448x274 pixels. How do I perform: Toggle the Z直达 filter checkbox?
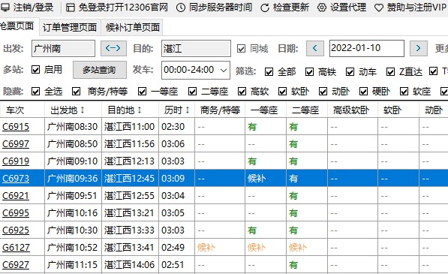tap(390, 72)
